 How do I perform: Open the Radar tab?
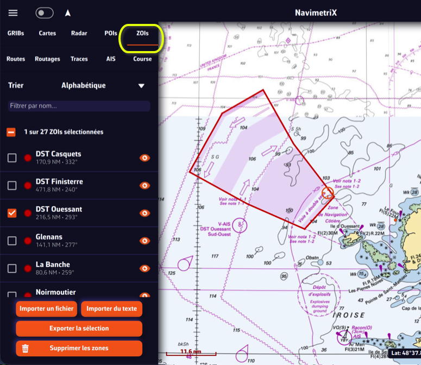click(79, 33)
